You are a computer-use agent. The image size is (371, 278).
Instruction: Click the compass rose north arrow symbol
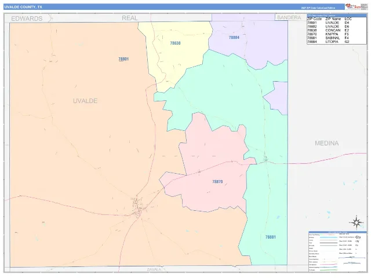pyautogui.click(x=356, y=222)
